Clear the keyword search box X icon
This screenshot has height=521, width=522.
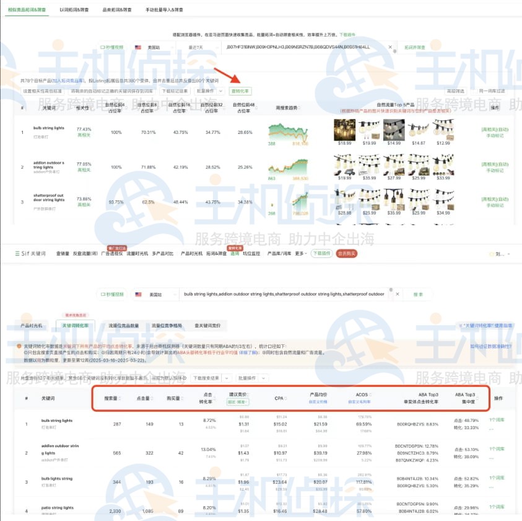[397, 294]
